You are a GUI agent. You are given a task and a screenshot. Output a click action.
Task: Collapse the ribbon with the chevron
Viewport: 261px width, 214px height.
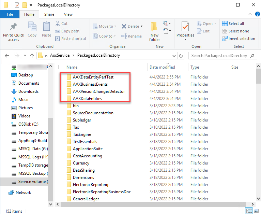(x=250, y=14)
